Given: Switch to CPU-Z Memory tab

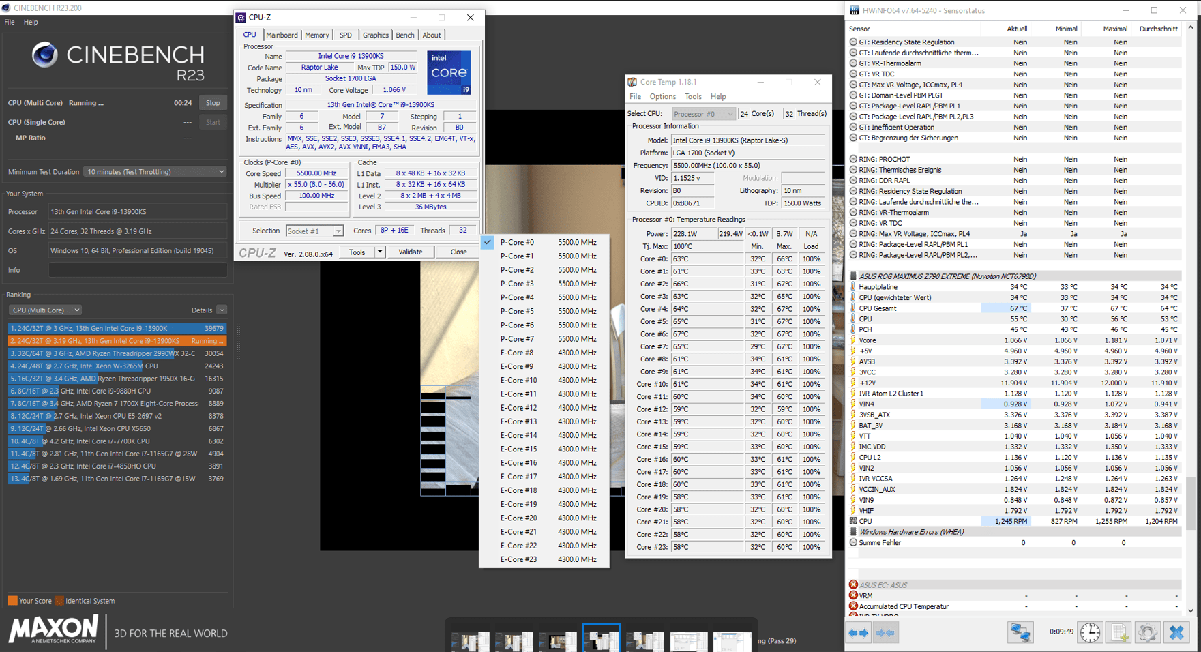Looking at the screenshot, I should pos(316,35).
